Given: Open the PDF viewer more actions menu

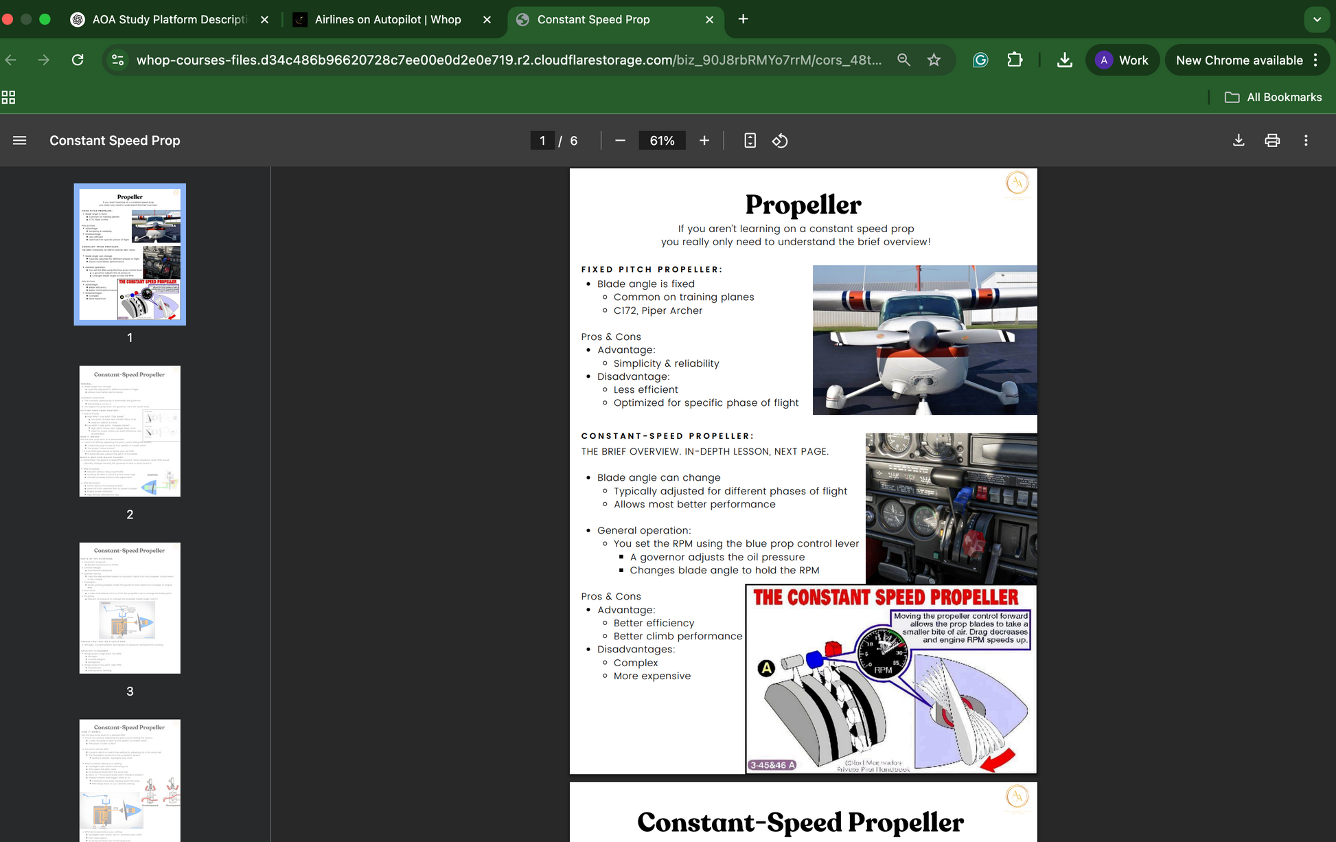Looking at the screenshot, I should pyautogui.click(x=1306, y=140).
